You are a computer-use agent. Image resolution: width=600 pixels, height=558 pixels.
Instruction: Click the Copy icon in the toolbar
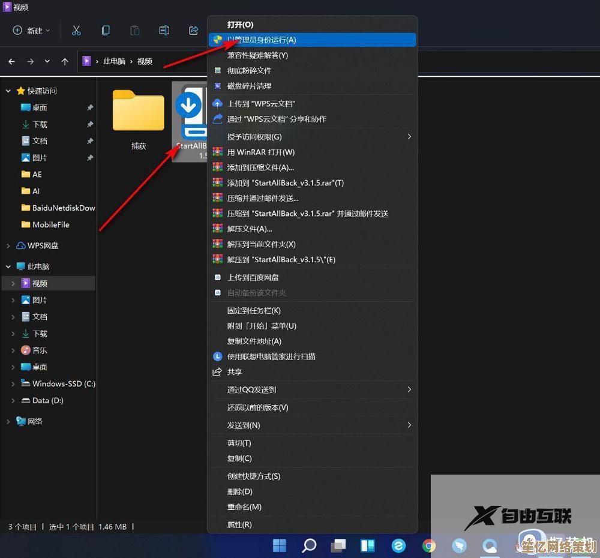(x=106, y=30)
